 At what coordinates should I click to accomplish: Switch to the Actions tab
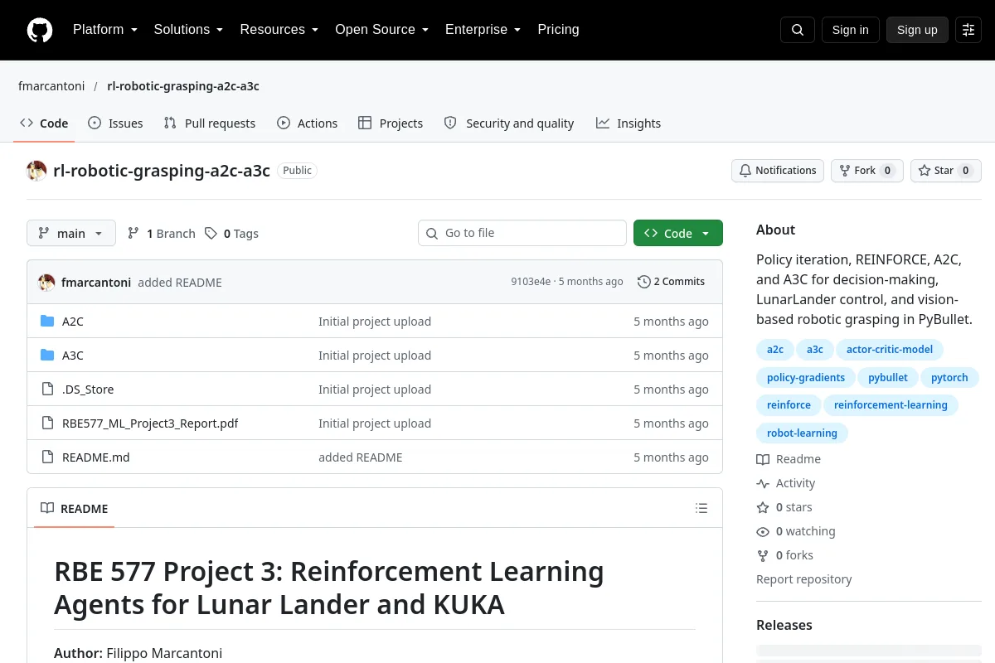(x=308, y=123)
